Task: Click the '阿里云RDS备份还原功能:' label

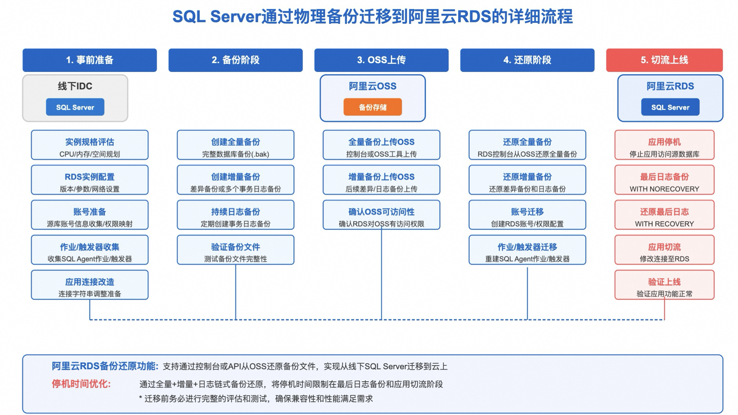Action: click(x=105, y=366)
